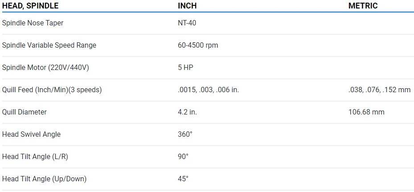Click the 360° value

tap(185, 134)
